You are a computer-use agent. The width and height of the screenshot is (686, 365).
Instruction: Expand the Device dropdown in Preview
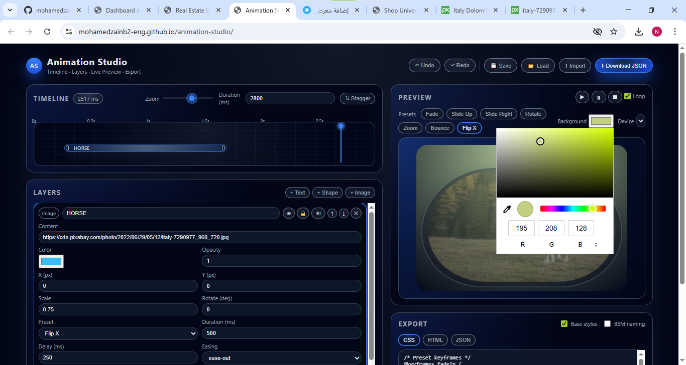(x=640, y=121)
